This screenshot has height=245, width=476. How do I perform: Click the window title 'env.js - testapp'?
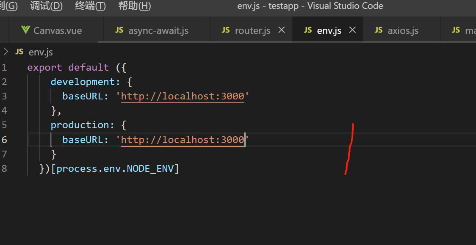tap(268, 6)
